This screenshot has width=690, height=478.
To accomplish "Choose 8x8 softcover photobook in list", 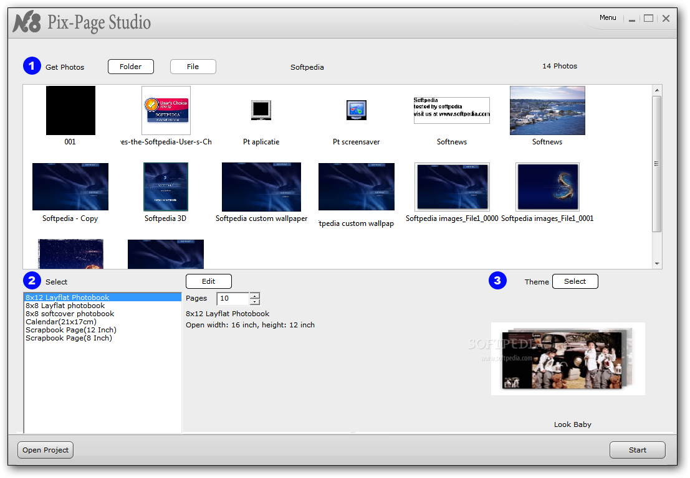I will click(x=102, y=314).
